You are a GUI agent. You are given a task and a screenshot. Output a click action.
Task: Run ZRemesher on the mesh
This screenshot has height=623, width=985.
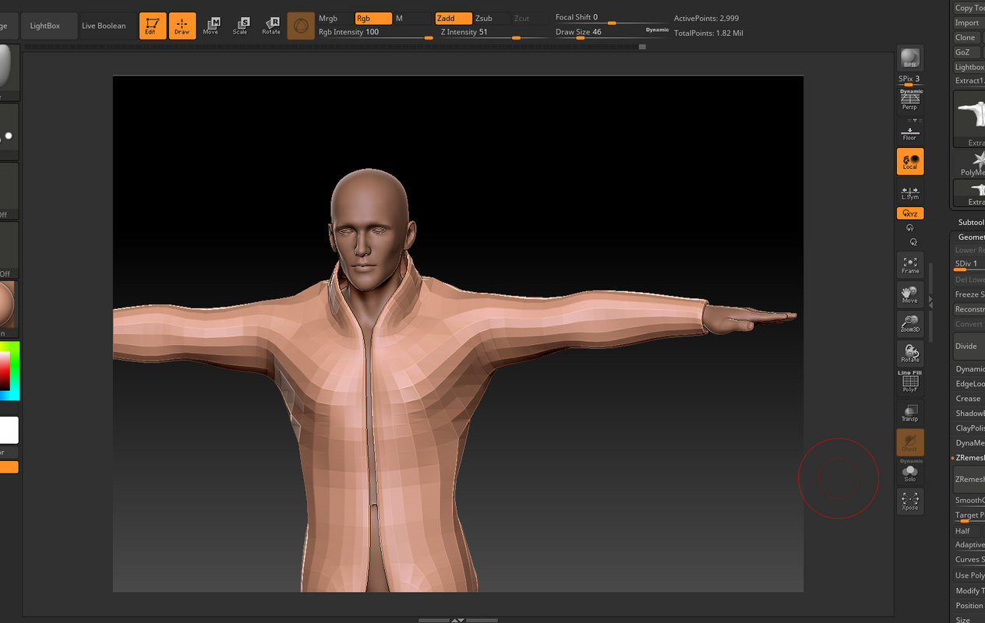[x=969, y=479]
